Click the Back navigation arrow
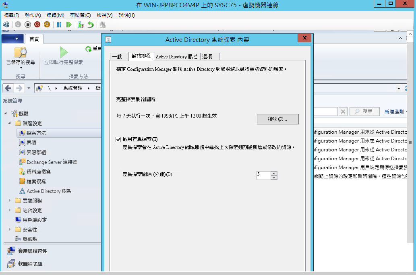 [8, 88]
